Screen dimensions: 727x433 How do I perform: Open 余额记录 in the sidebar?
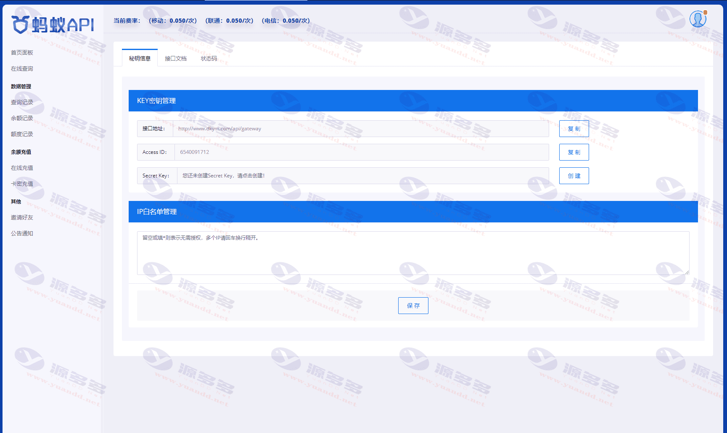tap(22, 118)
